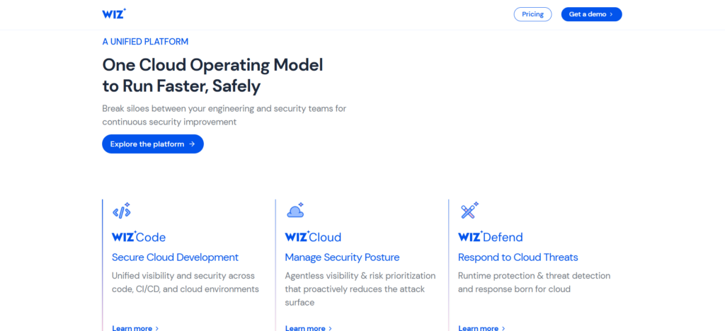Viewport: 725px width, 331px height.
Task: Follow Learn more under Wiz Cloud
Action: tap(308, 327)
